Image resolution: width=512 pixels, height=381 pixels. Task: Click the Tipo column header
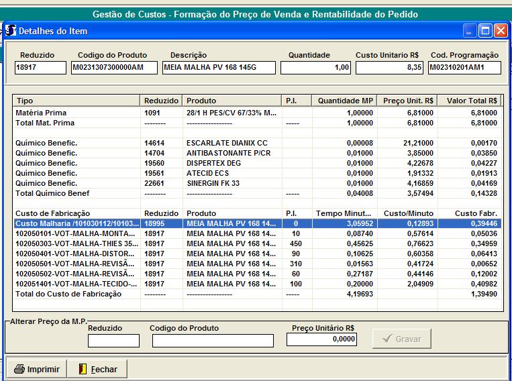[76, 101]
